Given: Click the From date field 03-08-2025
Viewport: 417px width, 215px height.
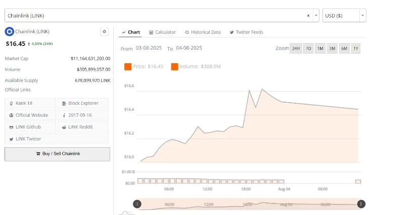Looking at the screenshot, I should (x=150, y=49).
